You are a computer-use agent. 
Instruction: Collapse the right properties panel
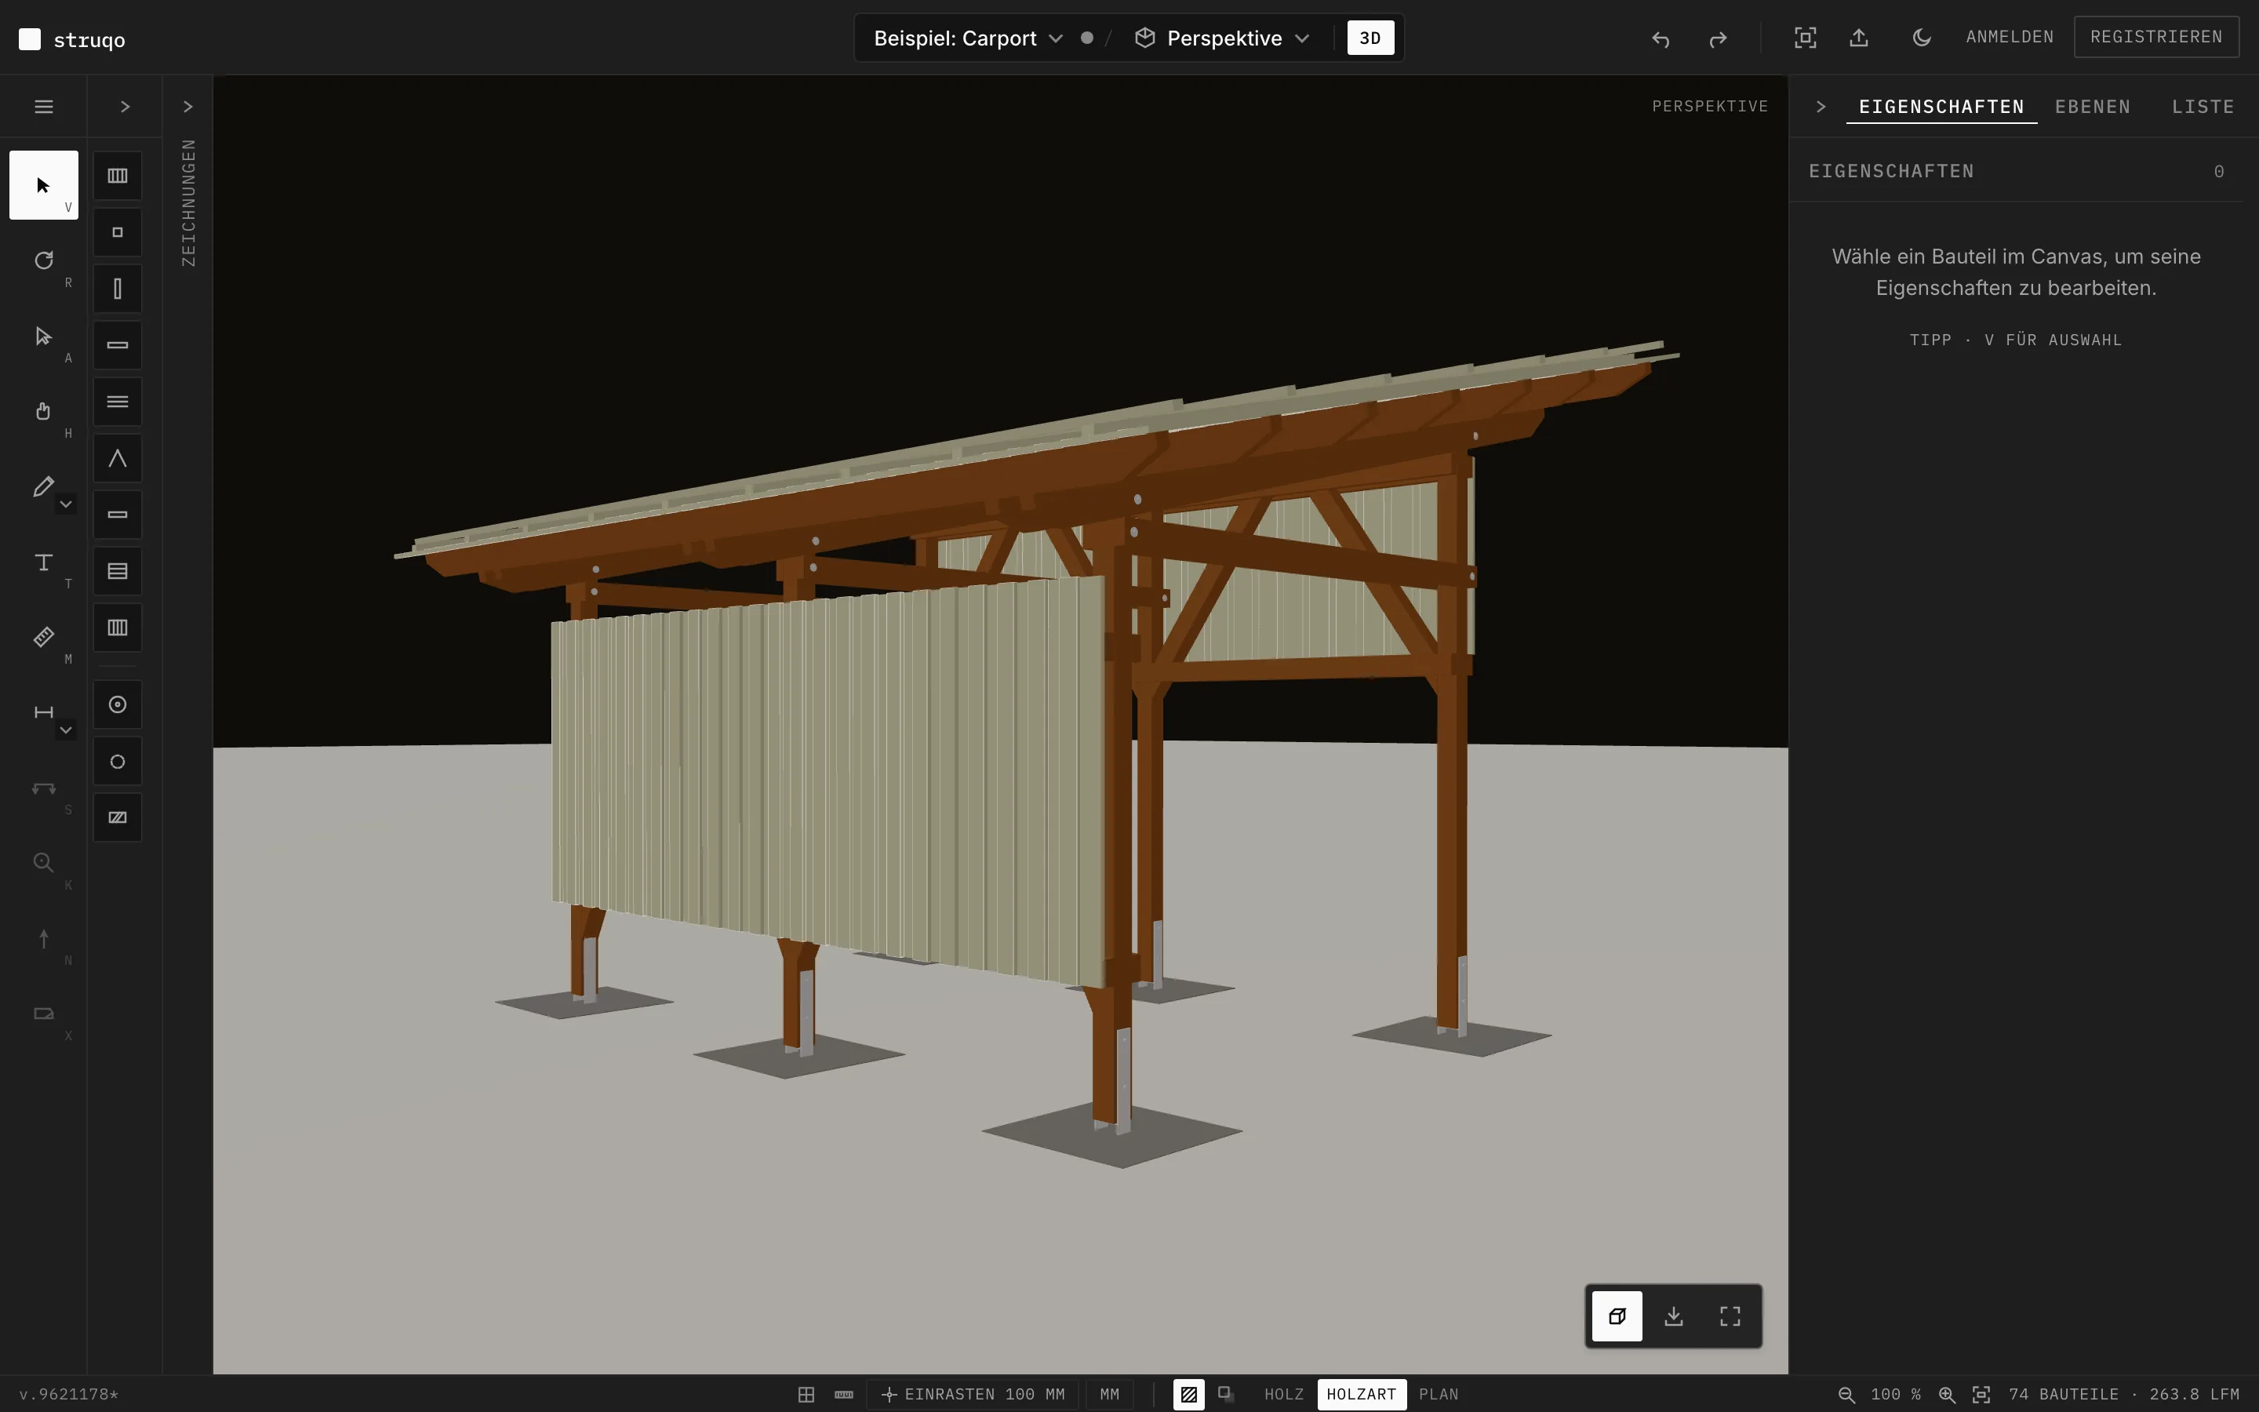pyautogui.click(x=1821, y=107)
